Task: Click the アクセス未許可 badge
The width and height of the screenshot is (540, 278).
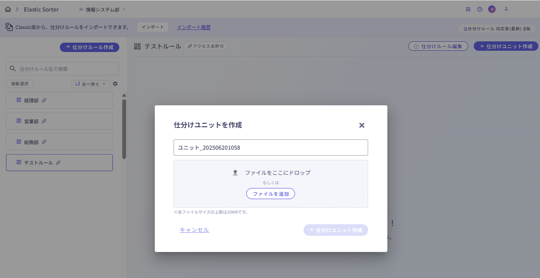Action: pyautogui.click(x=205, y=46)
